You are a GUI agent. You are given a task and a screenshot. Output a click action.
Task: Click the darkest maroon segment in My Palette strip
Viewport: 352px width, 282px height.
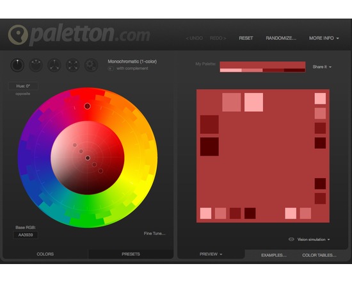[x=294, y=70]
